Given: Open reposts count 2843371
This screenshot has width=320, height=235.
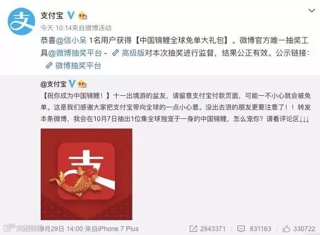Looking at the screenshot, I should pyautogui.click(x=213, y=228).
